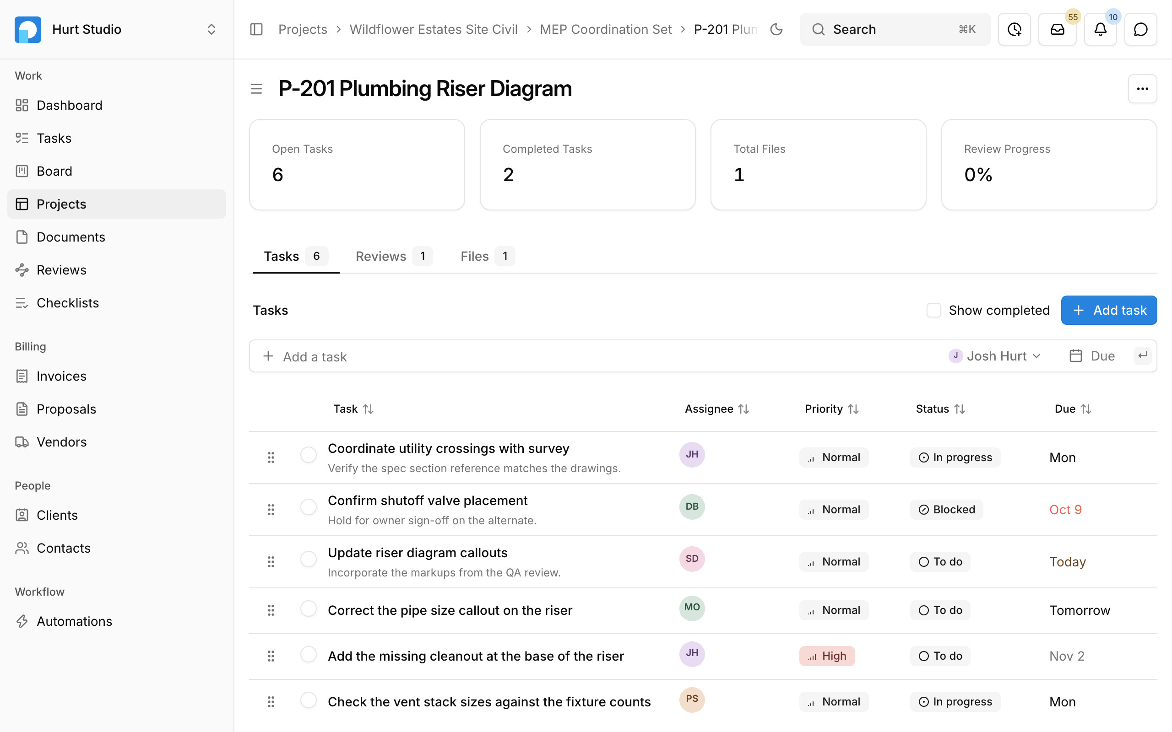Switch to the Files tab
This screenshot has height=732, width=1172.
[x=487, y=256]
